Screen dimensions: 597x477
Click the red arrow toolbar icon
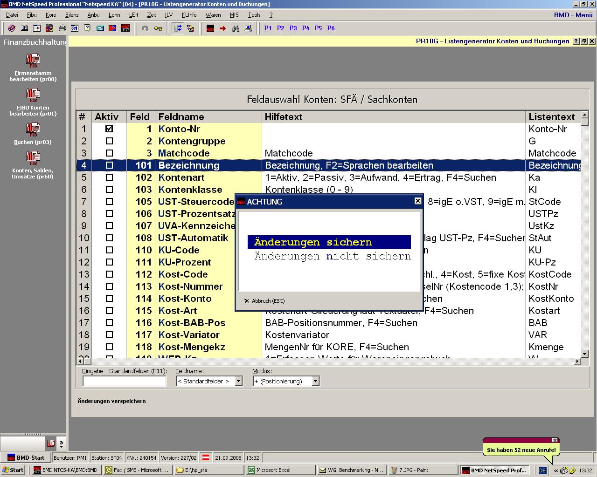[x=222, y=28]
